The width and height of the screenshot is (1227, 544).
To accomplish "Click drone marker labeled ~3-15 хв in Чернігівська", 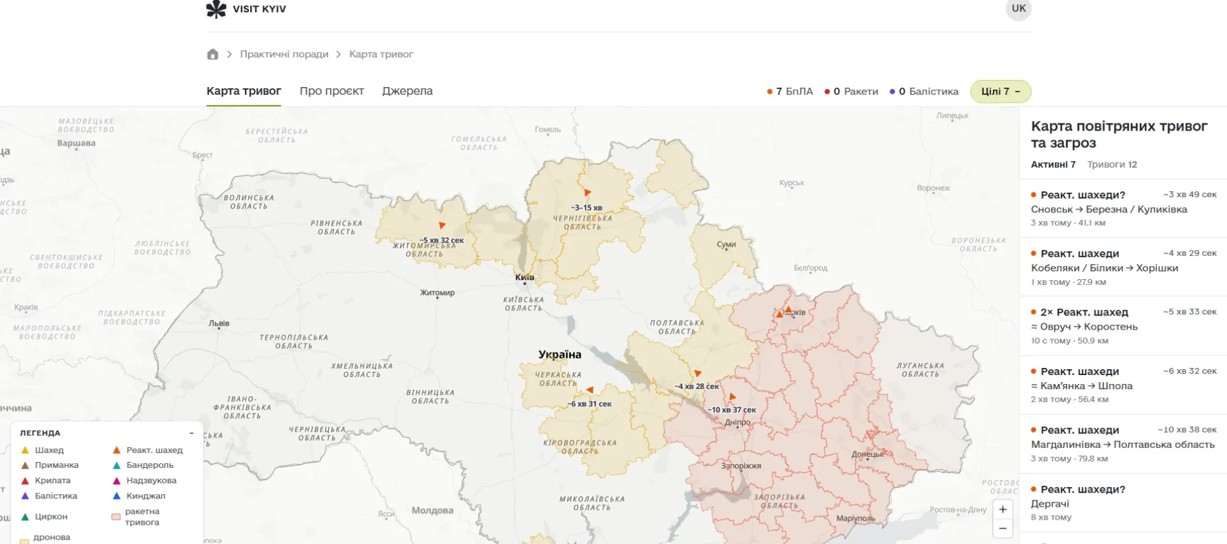I will point(587,192).
